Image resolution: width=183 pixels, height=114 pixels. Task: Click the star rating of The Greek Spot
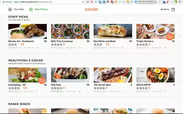99,88
